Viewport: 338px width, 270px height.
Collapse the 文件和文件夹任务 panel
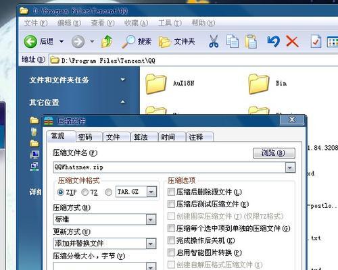pyautogui.click(x=123, y=80)
